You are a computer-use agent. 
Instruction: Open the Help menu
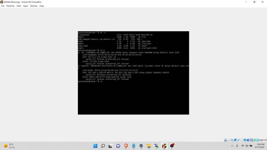coord(42,6)
